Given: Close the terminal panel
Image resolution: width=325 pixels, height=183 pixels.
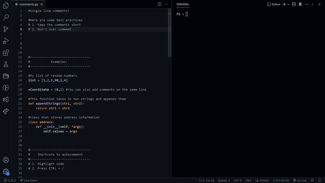Looking at the screenshot, I should click(x=319, y=4).
